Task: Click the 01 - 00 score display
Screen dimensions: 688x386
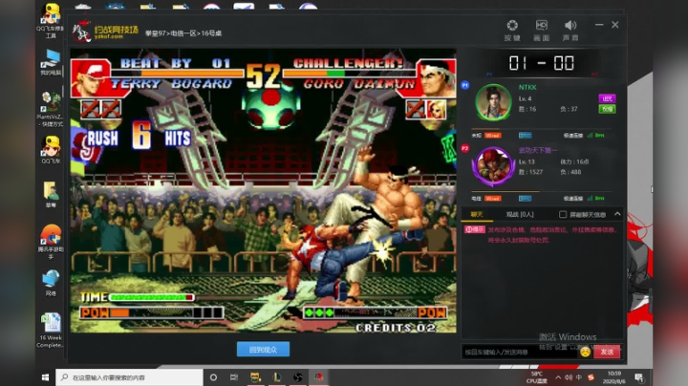Action: coord(542,63)
